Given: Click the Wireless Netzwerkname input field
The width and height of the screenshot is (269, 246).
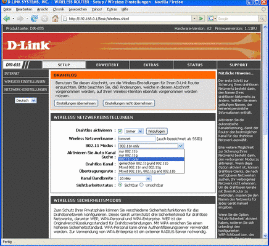Looking at the screenshot, I should click(x=136, y=139).
